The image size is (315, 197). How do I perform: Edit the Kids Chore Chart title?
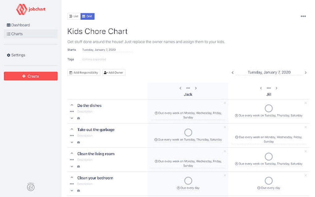click(x=97, y=31)
